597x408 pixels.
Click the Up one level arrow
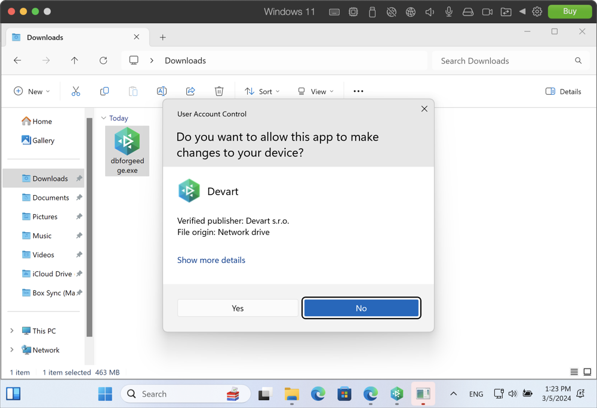click(75, 60)
